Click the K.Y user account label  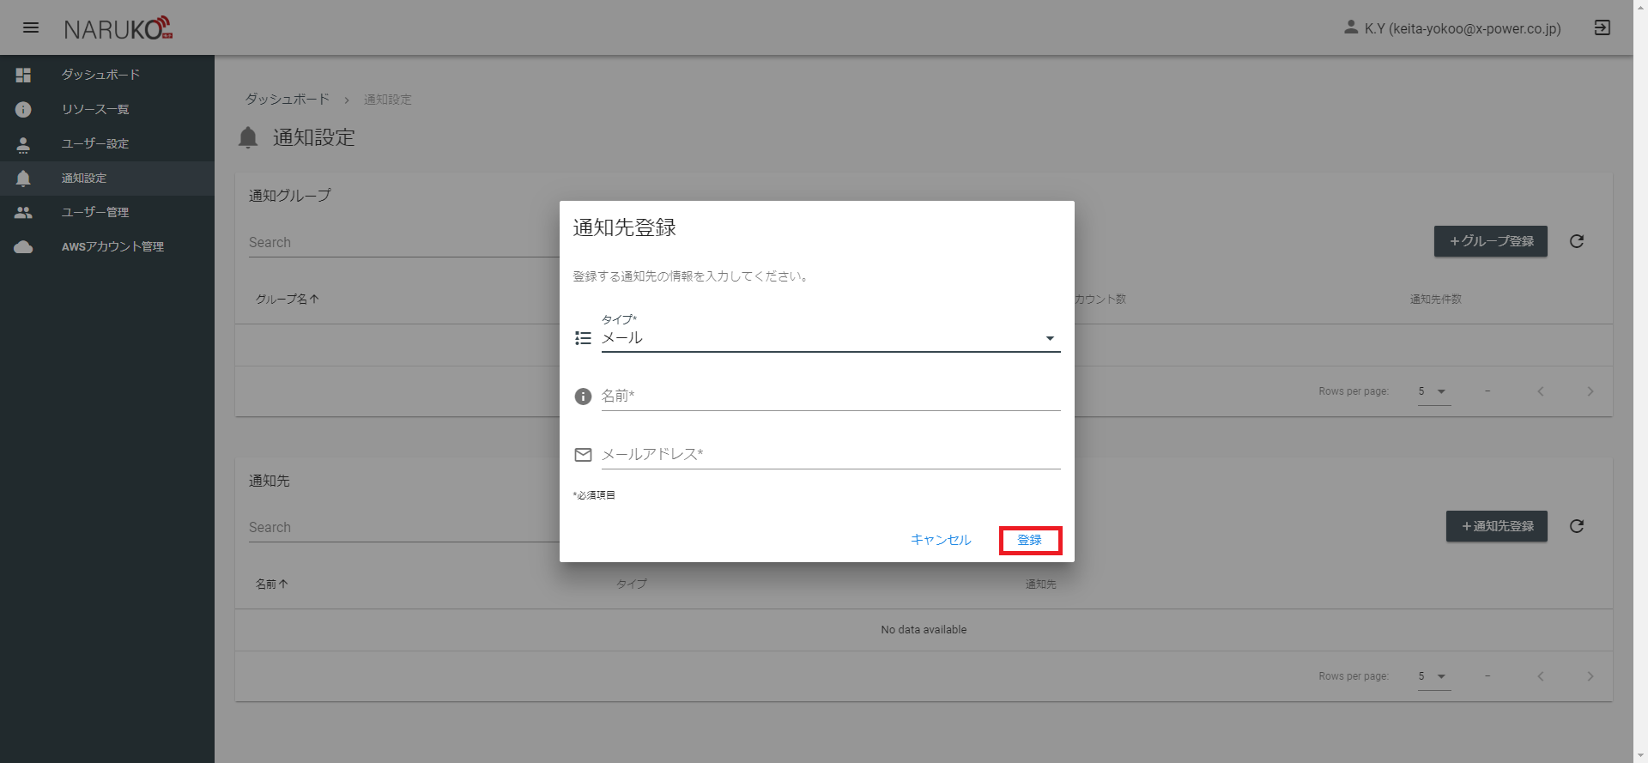pyautogui.click(x=1463, y=28)
